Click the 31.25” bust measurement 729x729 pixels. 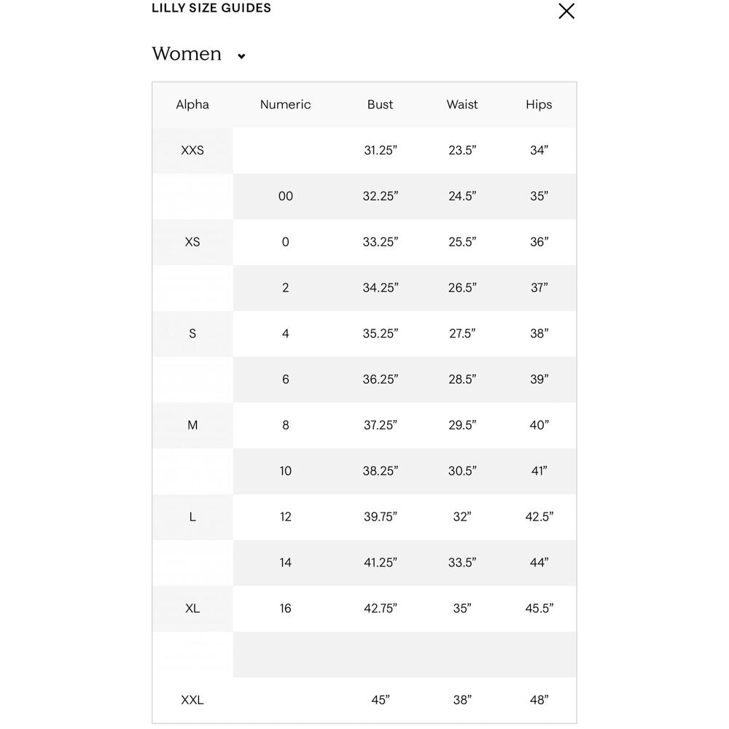coord(380,150)
